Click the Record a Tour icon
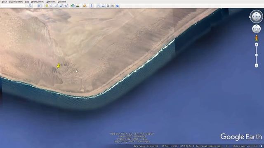 [x=66, y=6]
